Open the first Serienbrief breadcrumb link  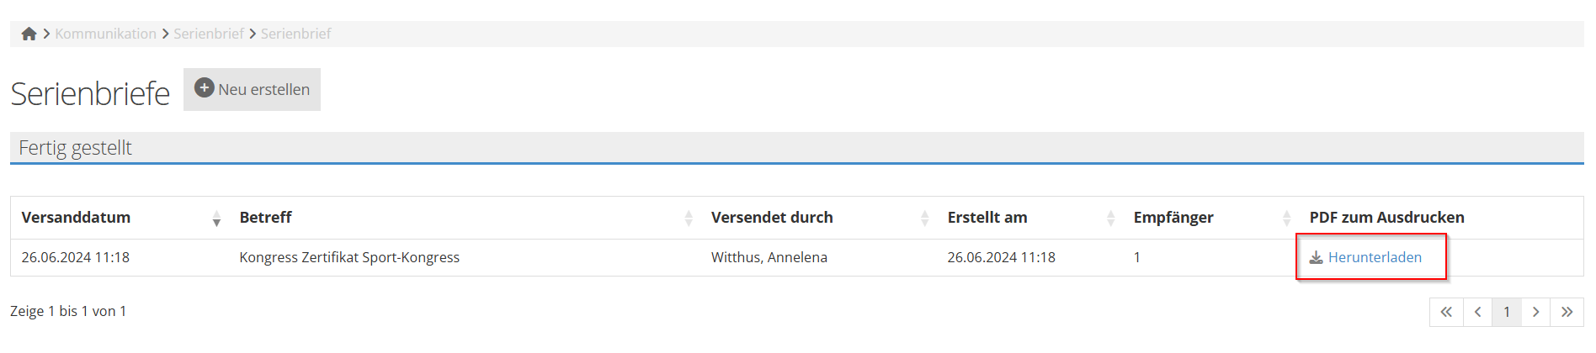(209, 34)
